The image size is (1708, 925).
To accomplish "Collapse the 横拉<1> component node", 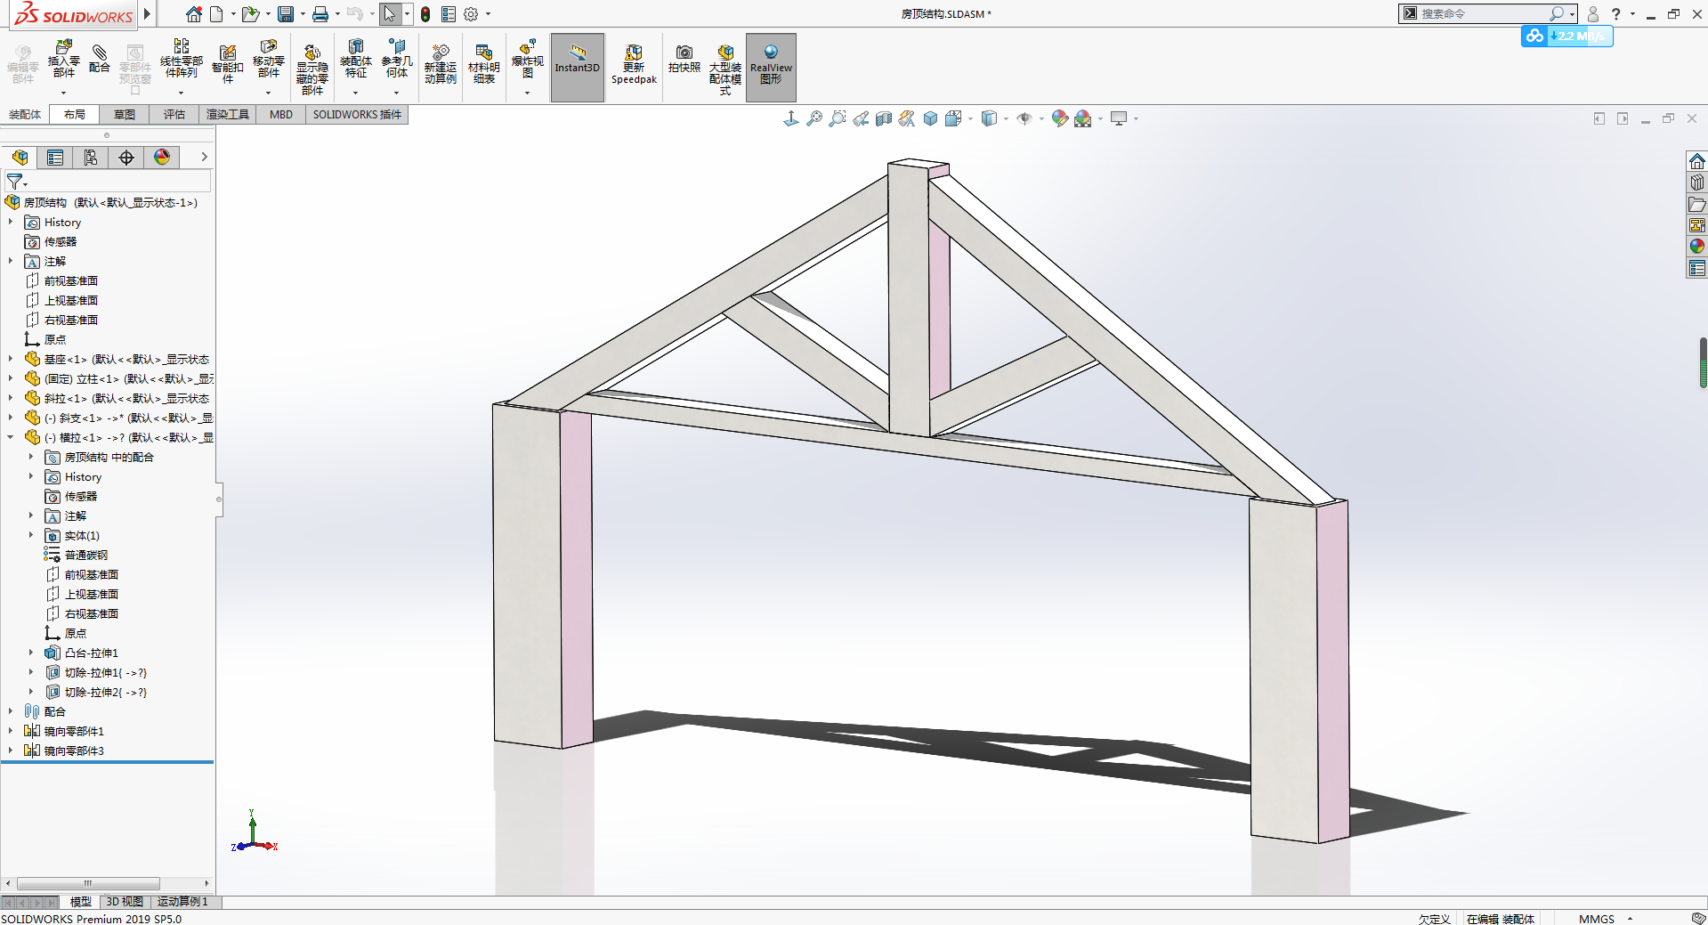I will tap(11, 437).
